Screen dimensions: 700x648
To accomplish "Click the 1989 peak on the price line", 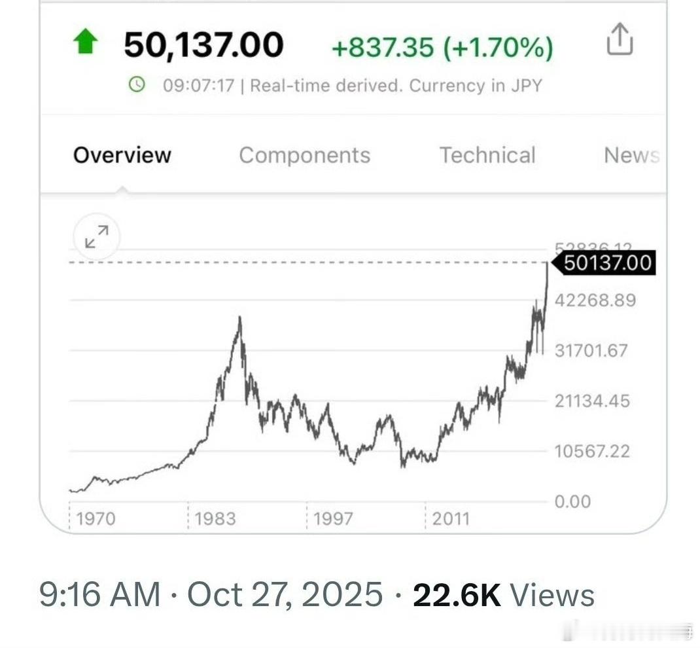I will pyautogui.click(x=239, y=318).
